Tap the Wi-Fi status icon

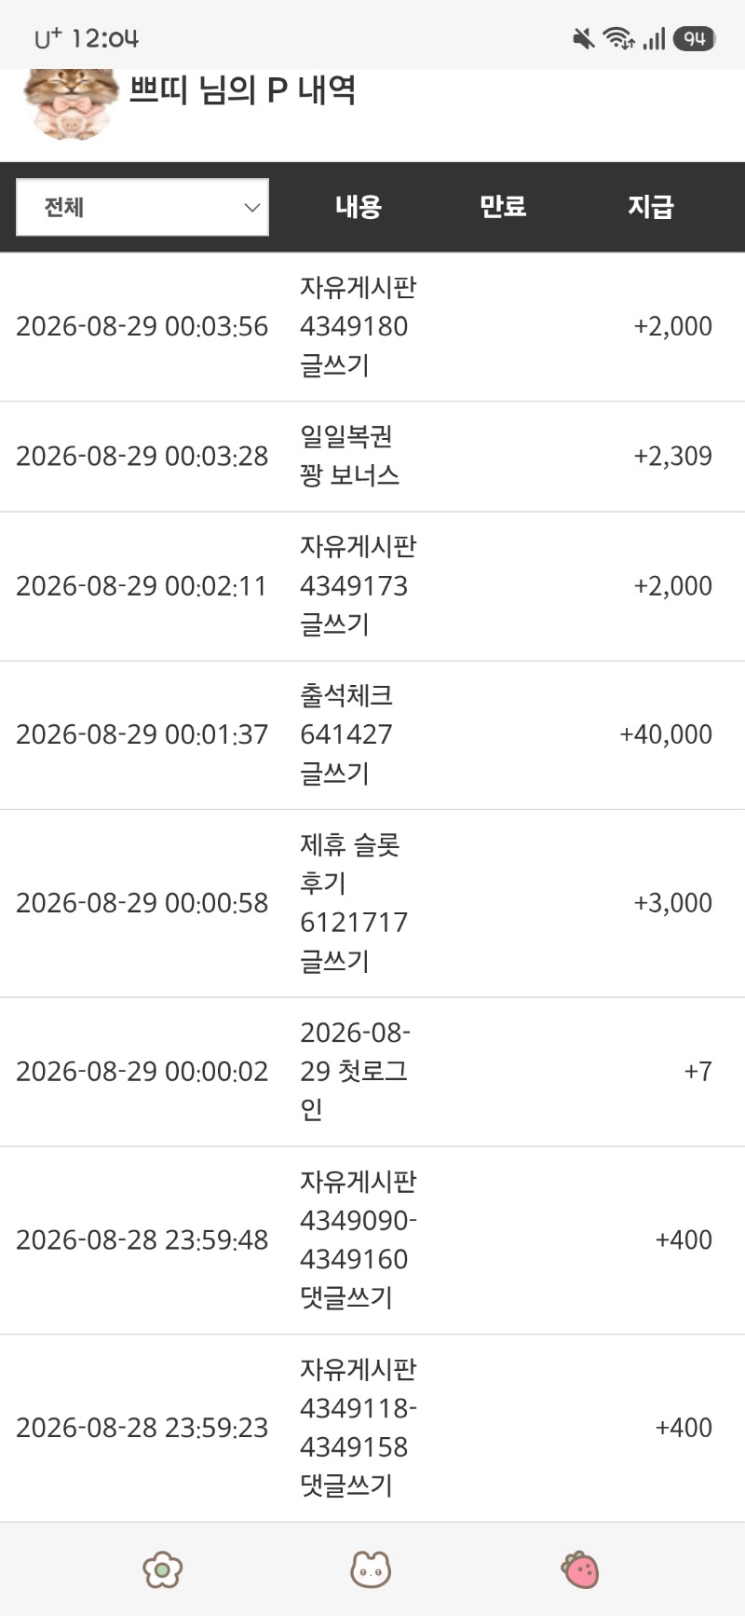618,38
